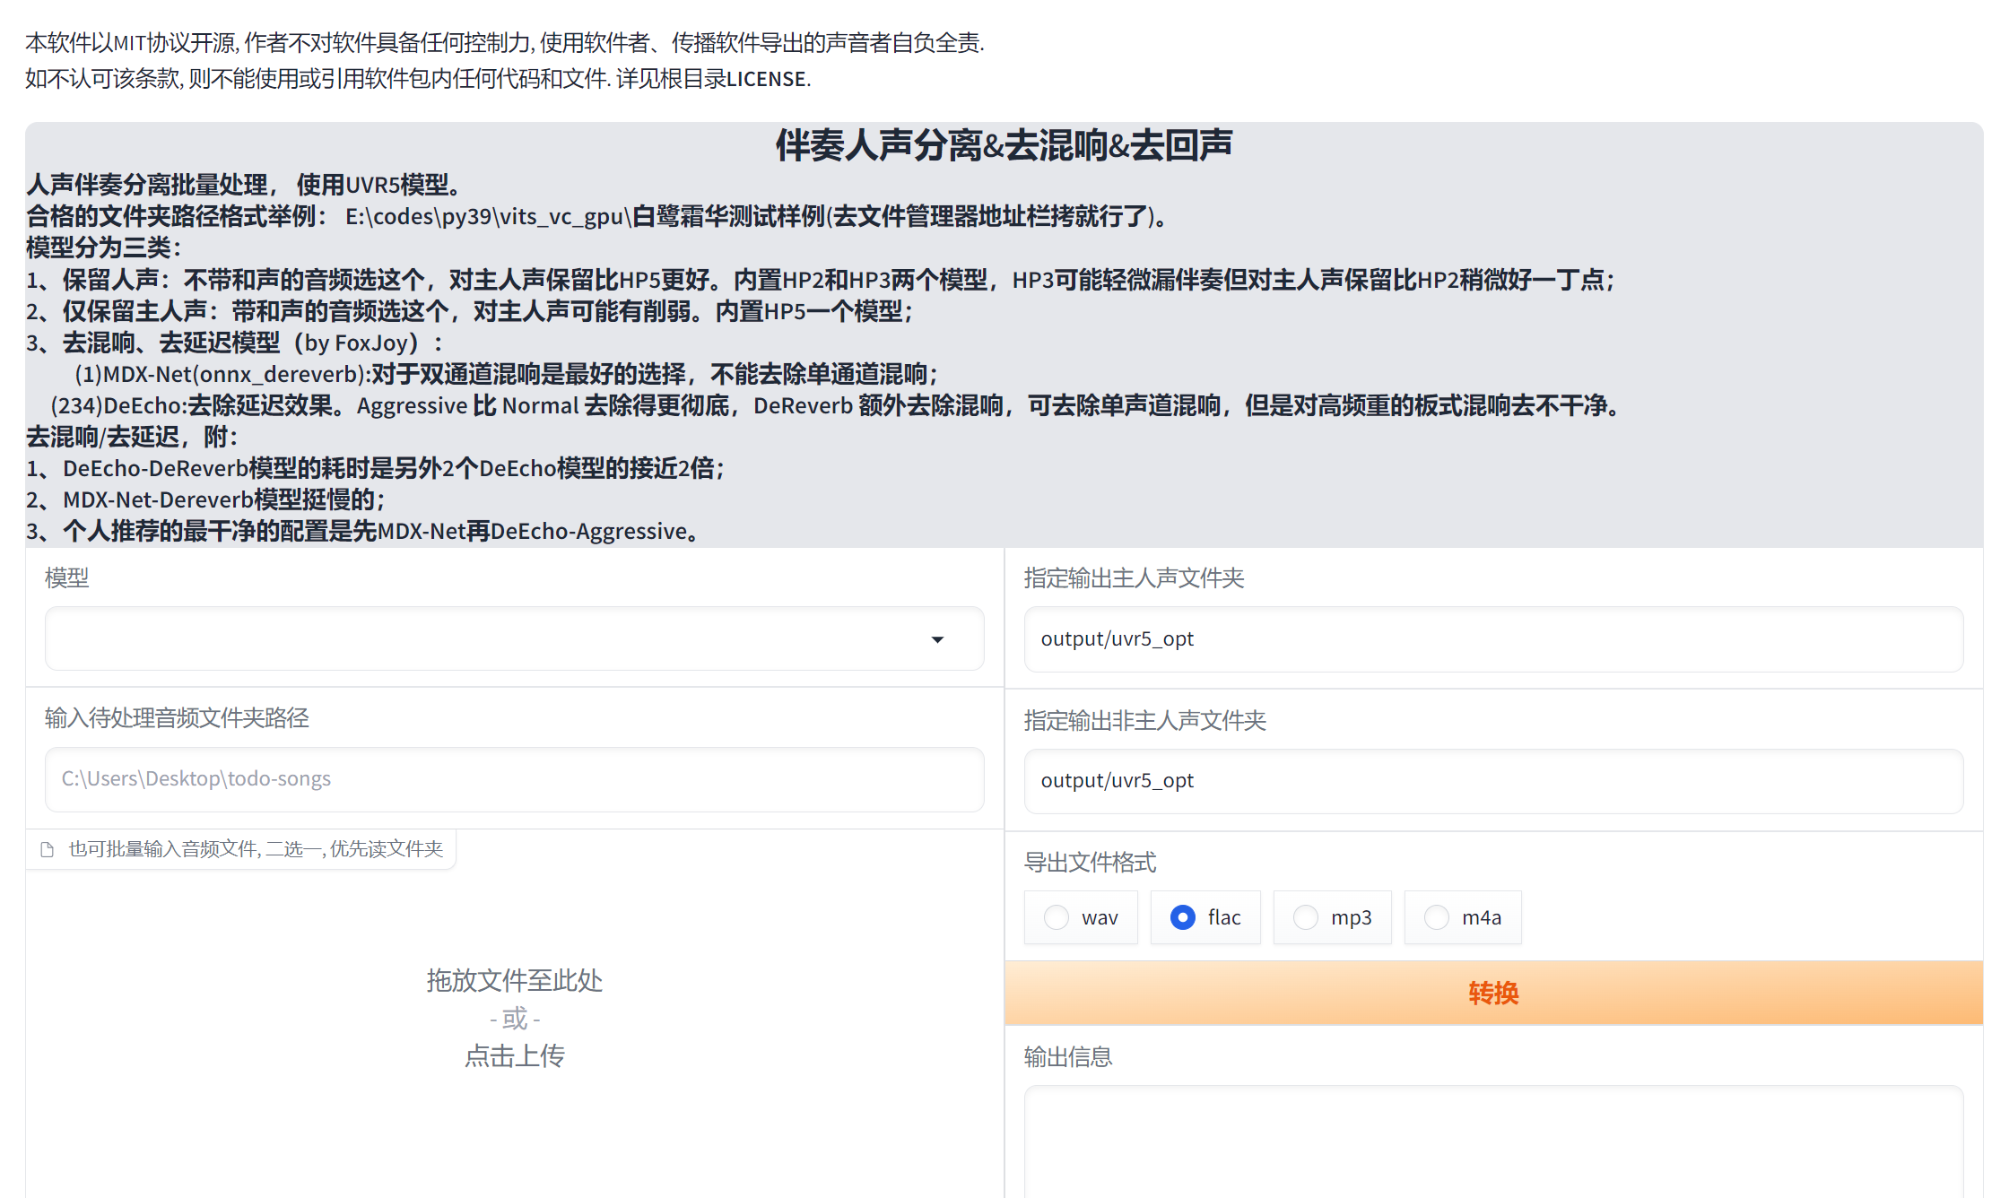This screenshot has height=1198, width=2009.
Task: Click the line starting with 1、保留人声
Action: click(820, 280)
